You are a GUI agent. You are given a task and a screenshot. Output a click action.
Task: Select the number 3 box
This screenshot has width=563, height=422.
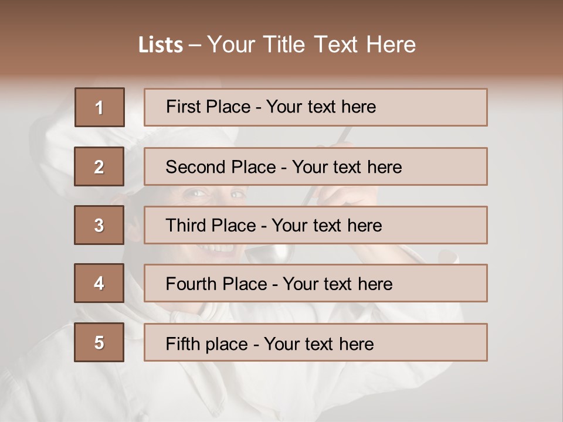[99, 225]
